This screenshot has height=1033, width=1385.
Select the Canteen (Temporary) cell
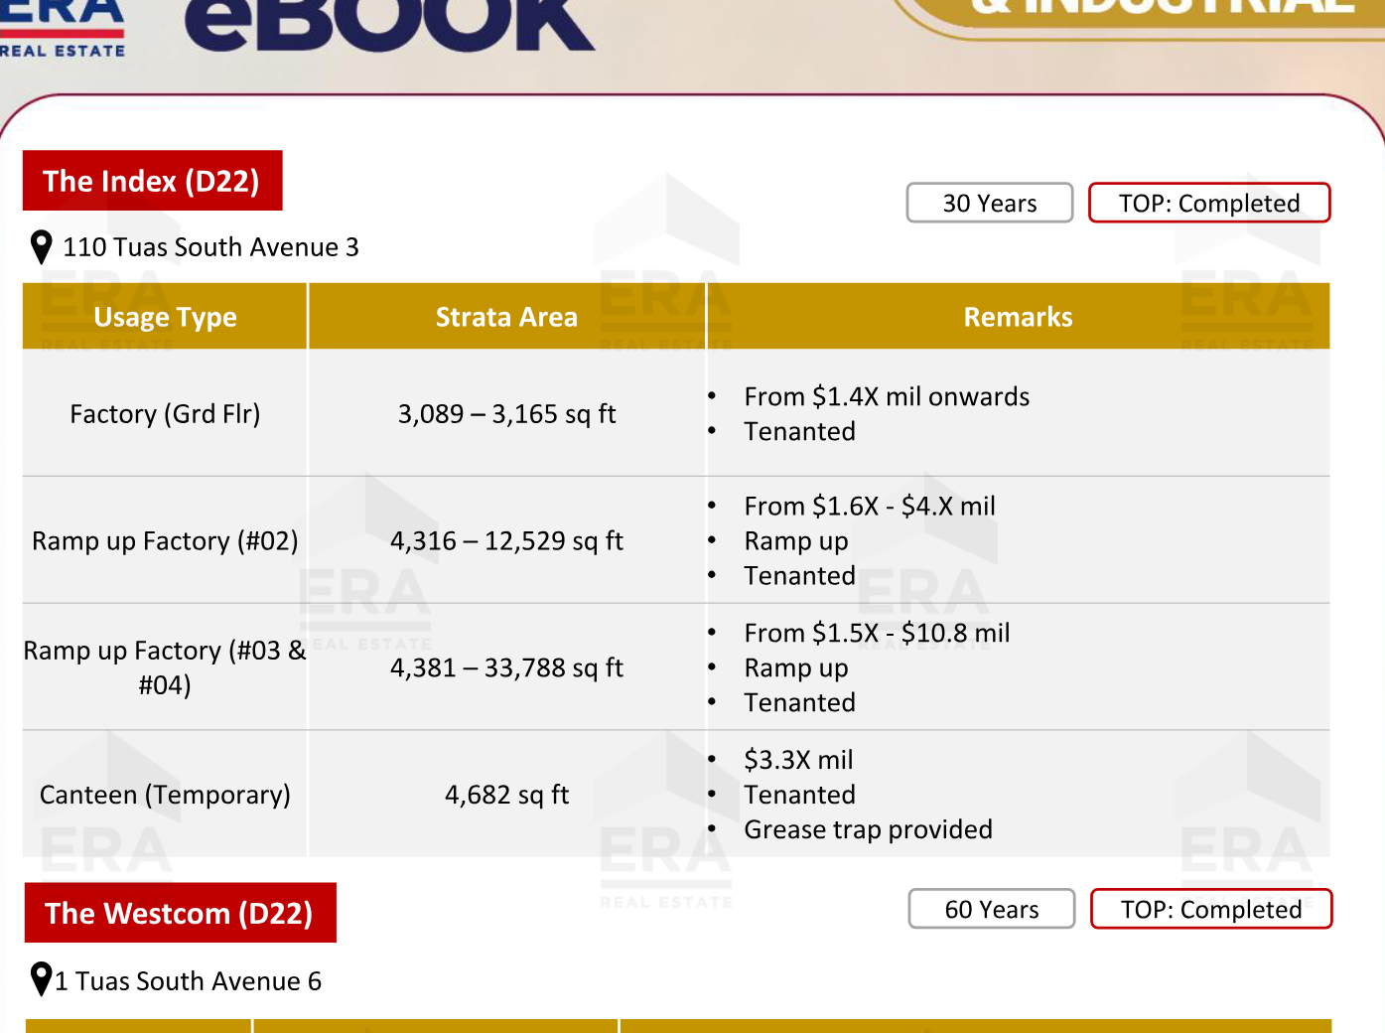[165, 795]
